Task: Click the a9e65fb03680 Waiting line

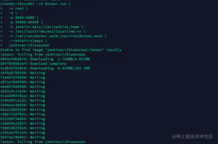Action: 23,87
